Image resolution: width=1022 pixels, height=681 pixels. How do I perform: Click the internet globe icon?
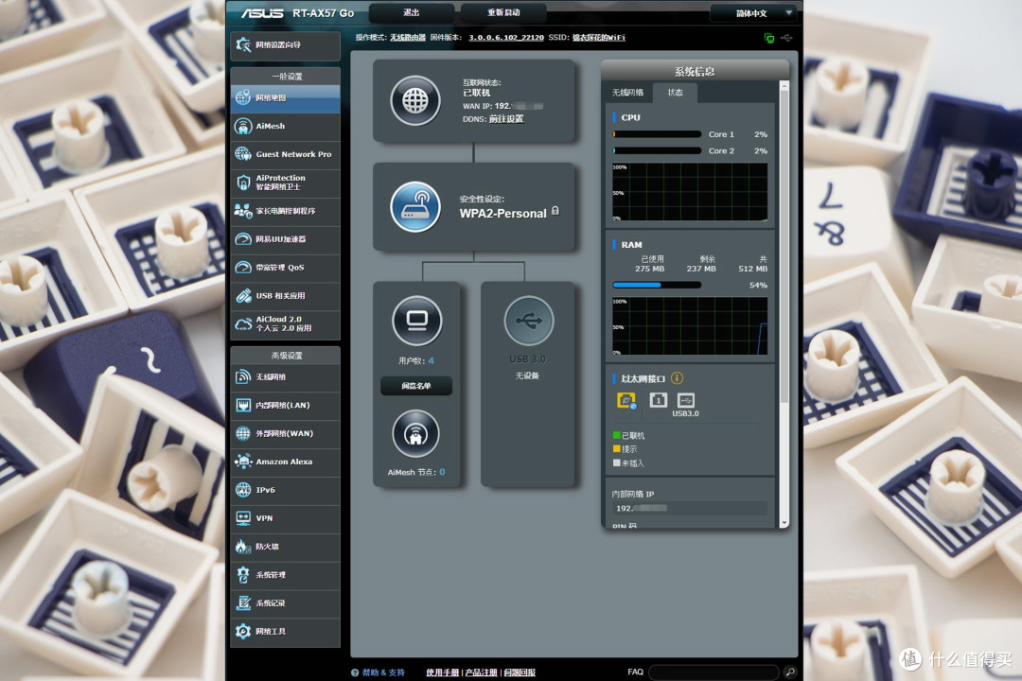(415, 100)
